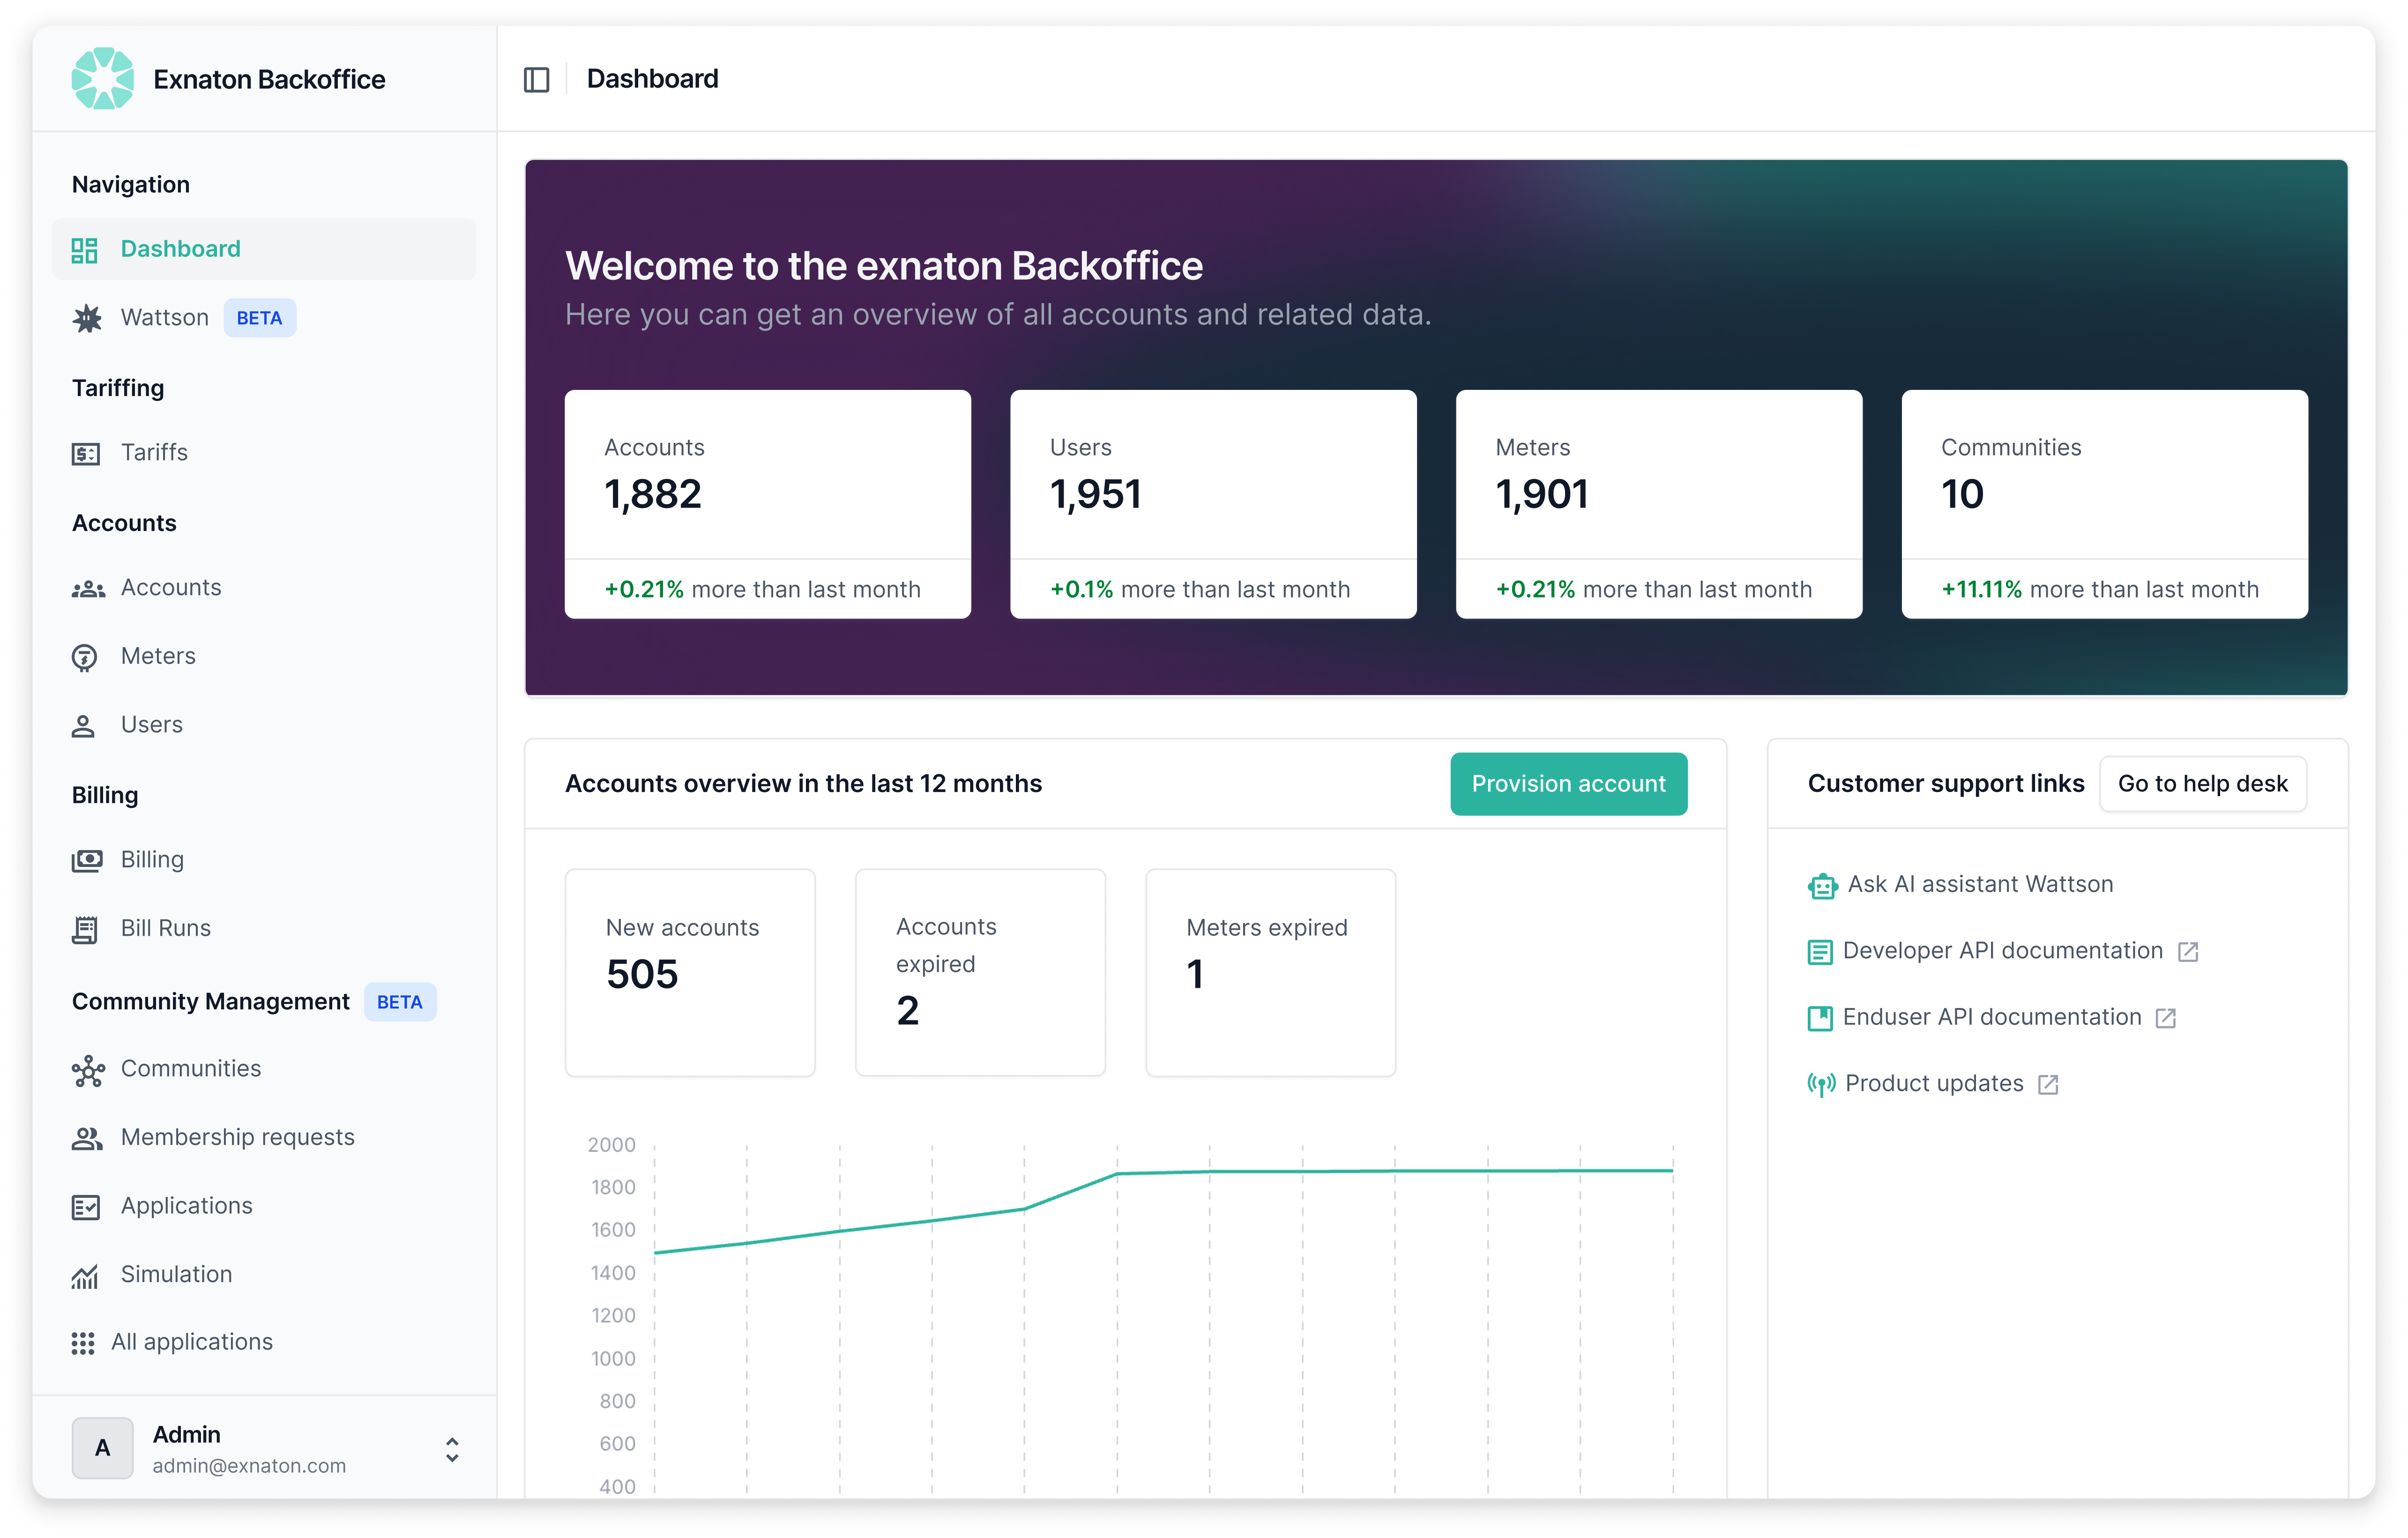Click the book icon beside Enduser API documentation
Viewport: 2408px width, 1538px height.
tap(1820, 1018)
